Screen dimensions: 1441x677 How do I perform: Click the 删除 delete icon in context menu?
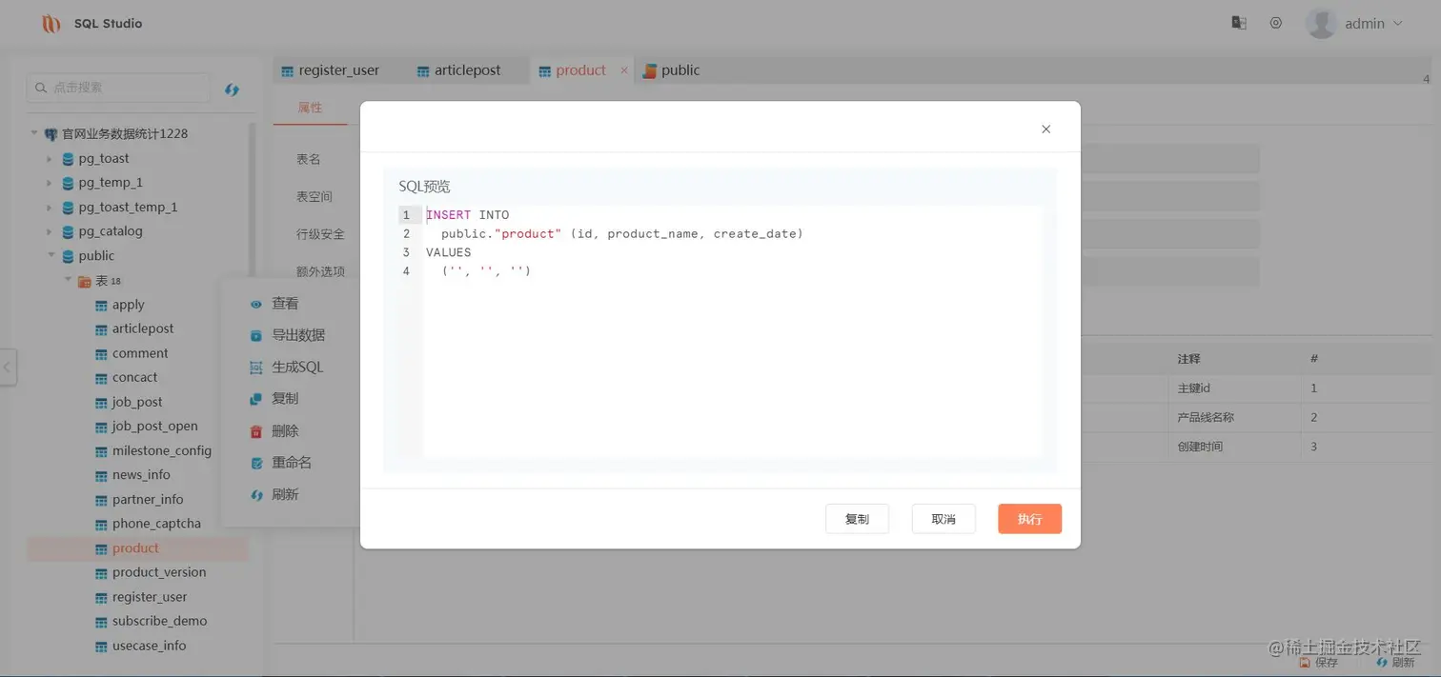[x=254, y=430]
